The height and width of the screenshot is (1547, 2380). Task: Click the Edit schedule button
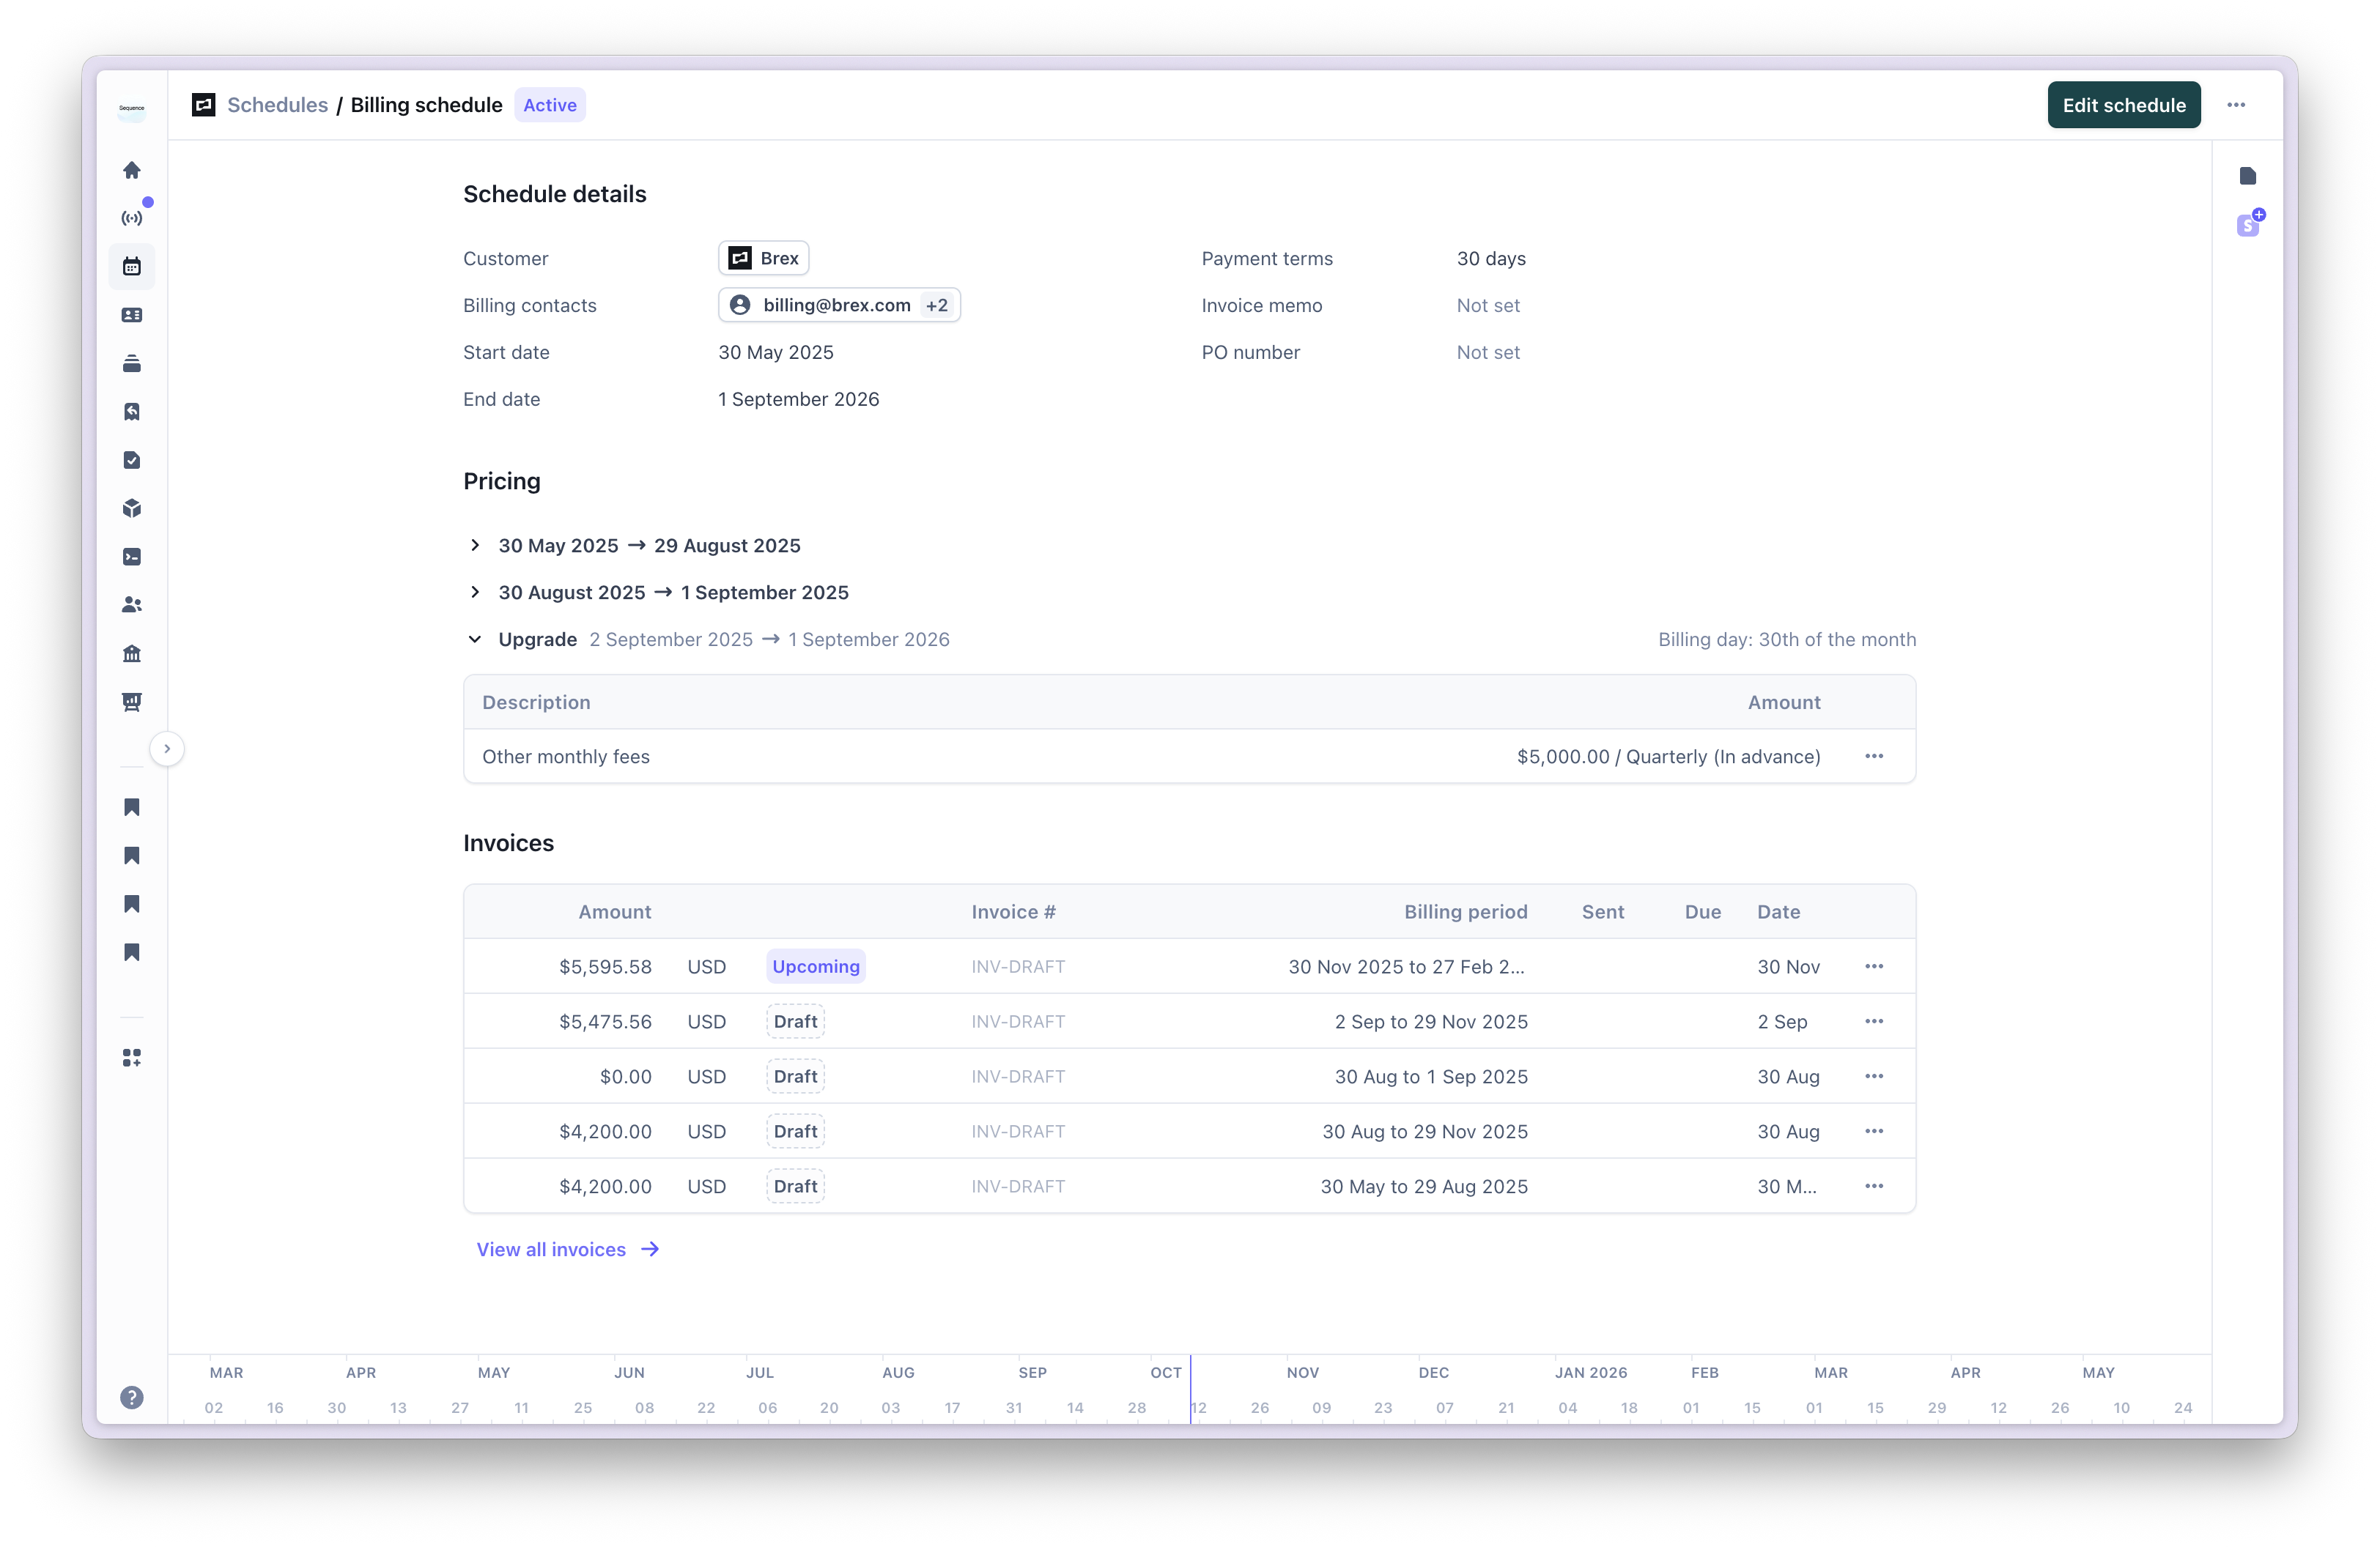(2123, 105)
